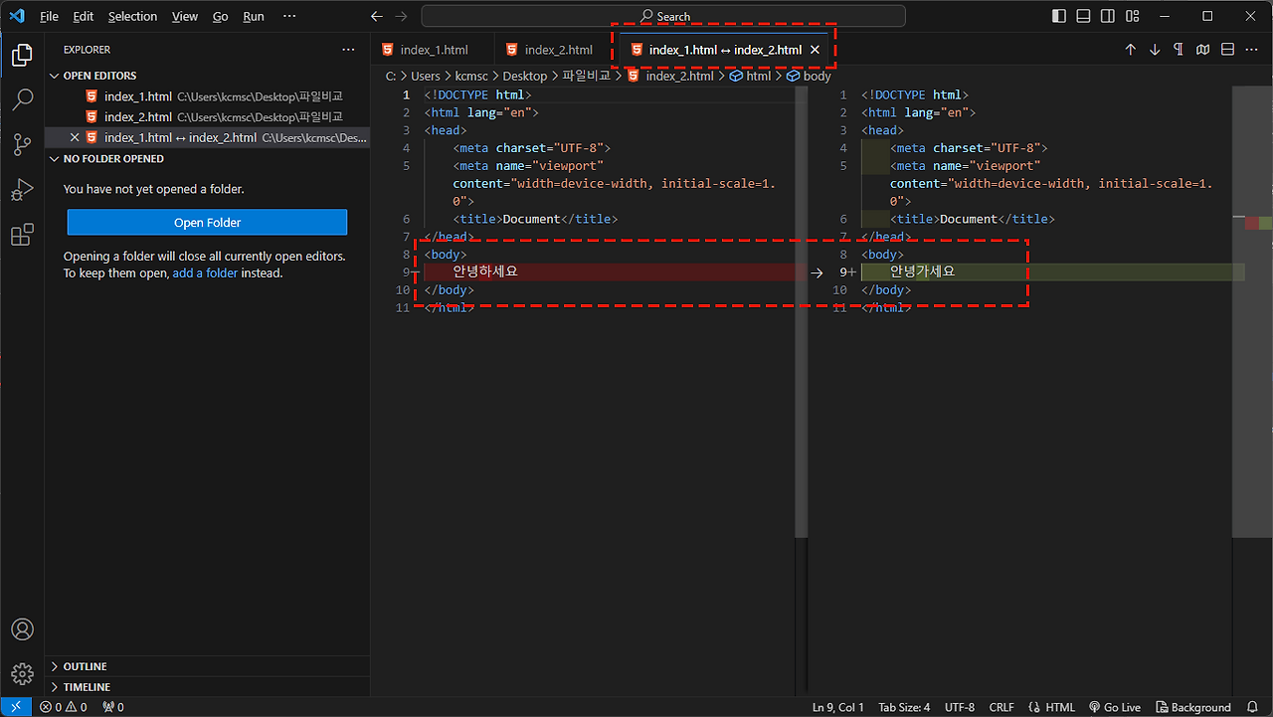Toggle whitespace differences in the diff editor
This screenshot has width=1273, height=717.
click(x=1179, y=49)
